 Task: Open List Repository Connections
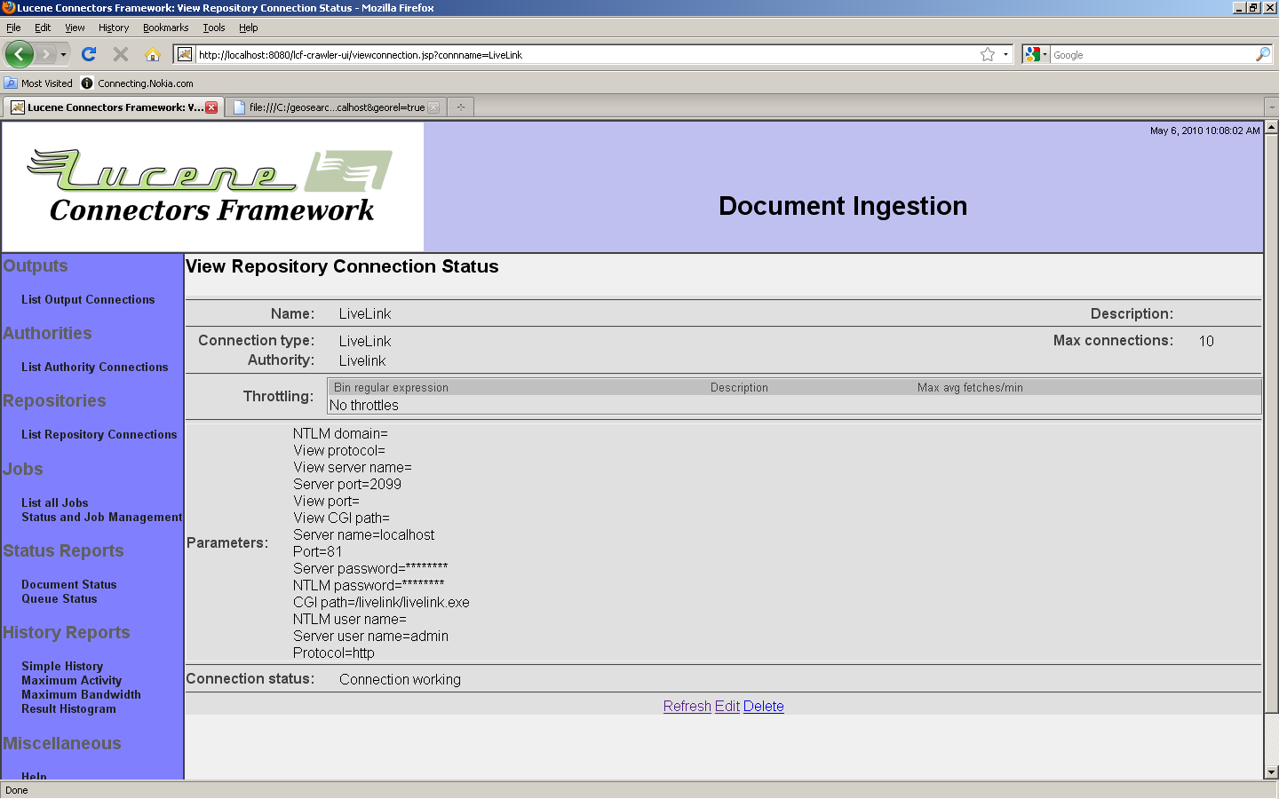click(99, 435)
